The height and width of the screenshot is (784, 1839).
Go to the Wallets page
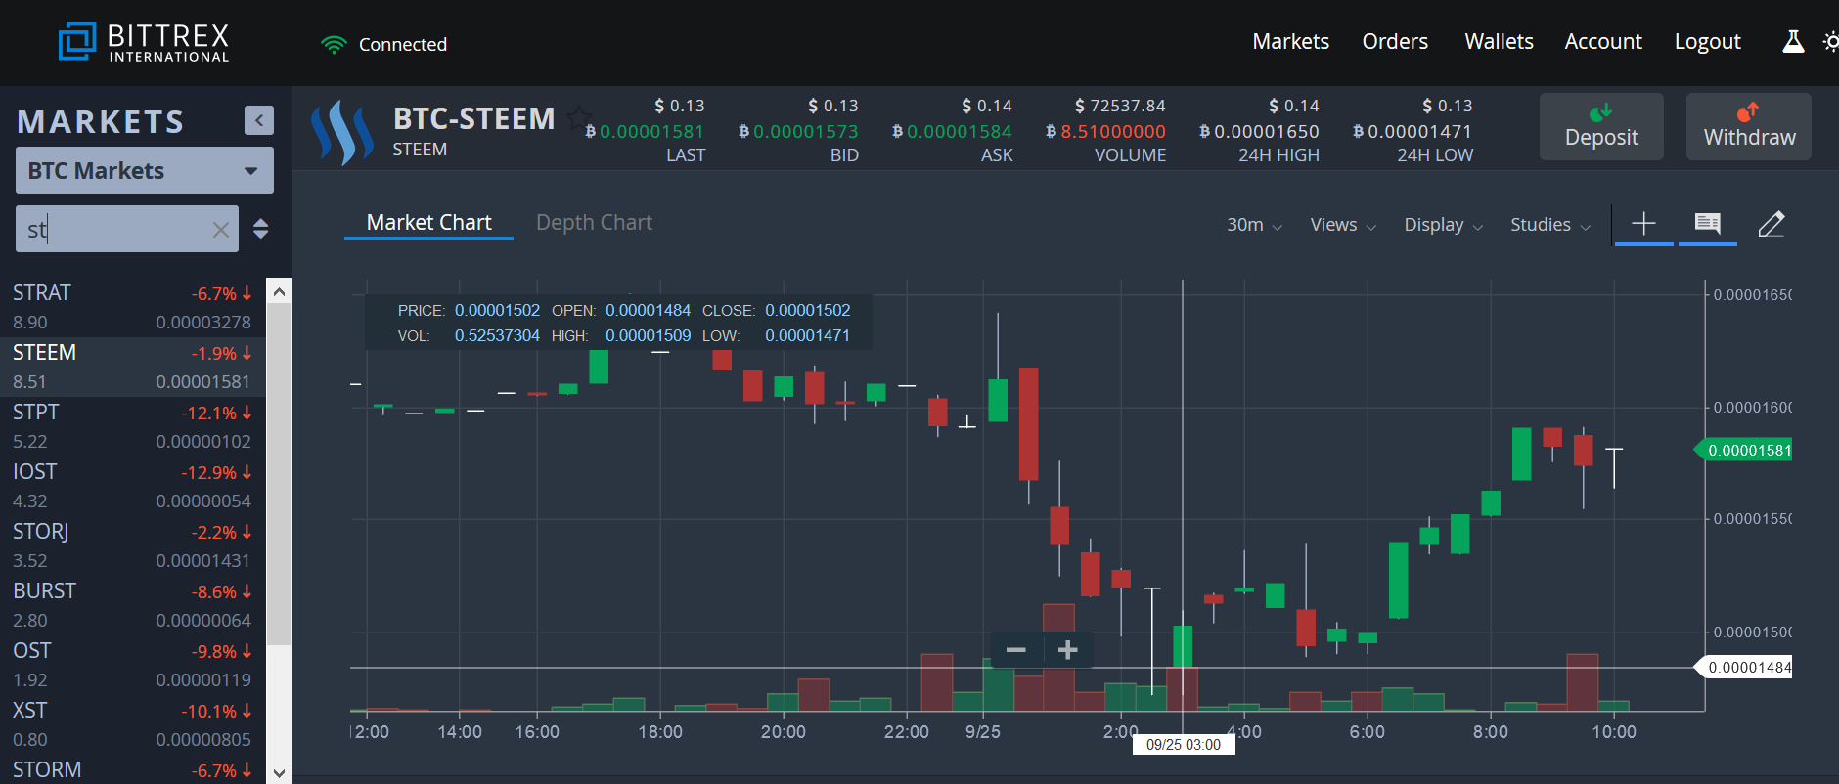tap(1499, 41)
